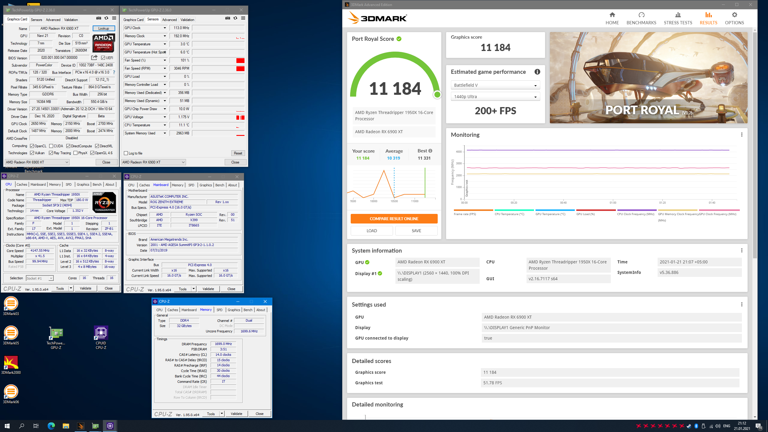Screen dimensions: 768x432
Task: Open 3DMark Stress Tests section
Action: [678, 18]
